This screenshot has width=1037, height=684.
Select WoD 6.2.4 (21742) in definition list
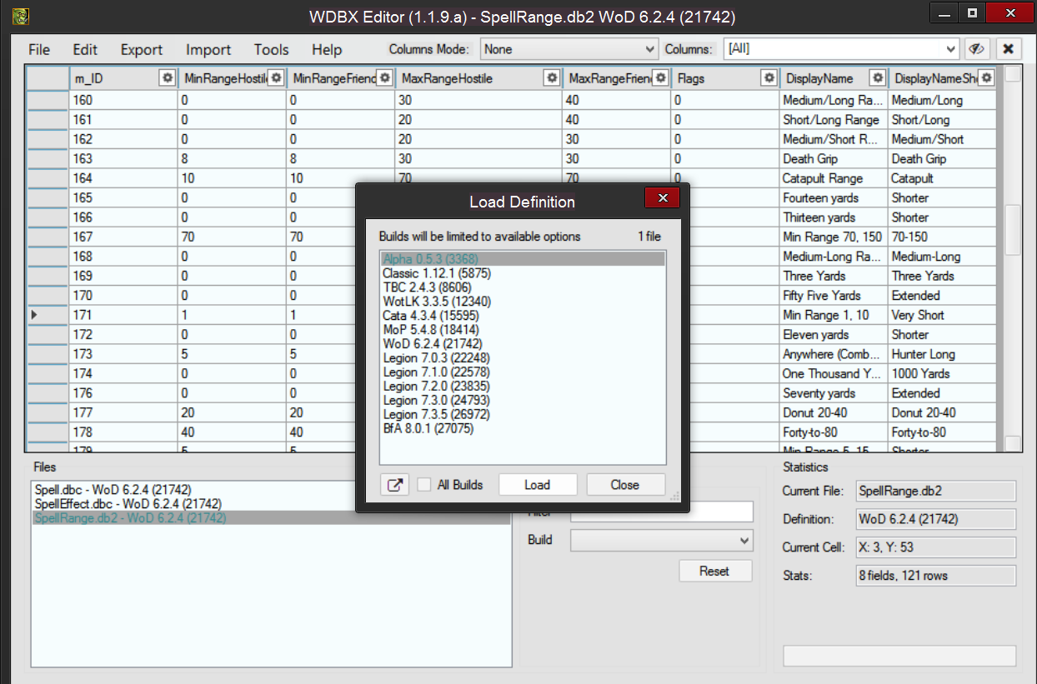523,343
